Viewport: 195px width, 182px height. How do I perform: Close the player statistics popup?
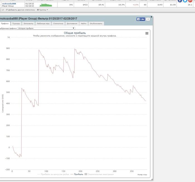click(151, 17)
